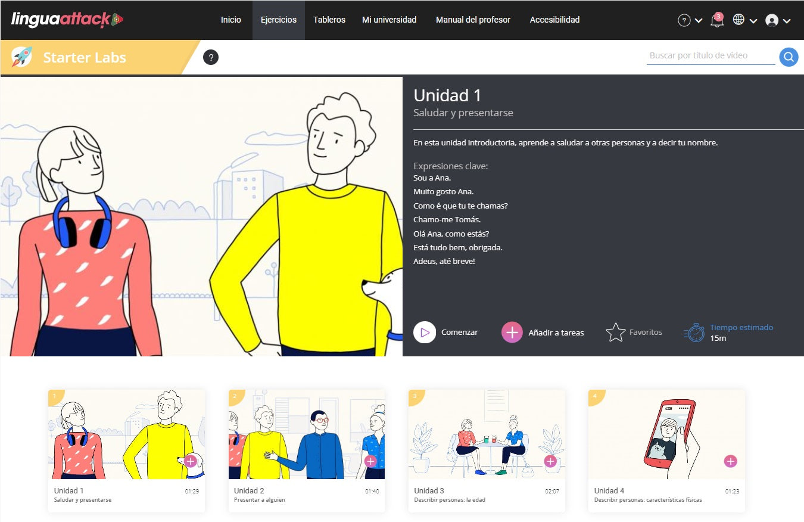Click the Lingua Attack logo
804x522 pixels.
[67, 20]
